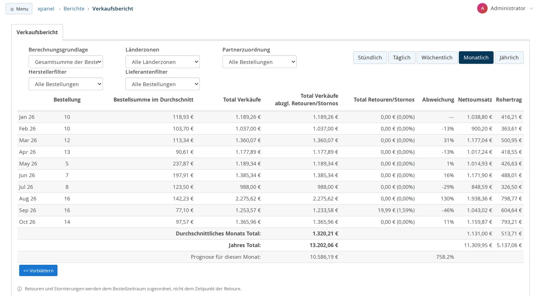Go to xpanel breadcrumb link
This screenshot has height=296, width=538.
coord(46,9)
